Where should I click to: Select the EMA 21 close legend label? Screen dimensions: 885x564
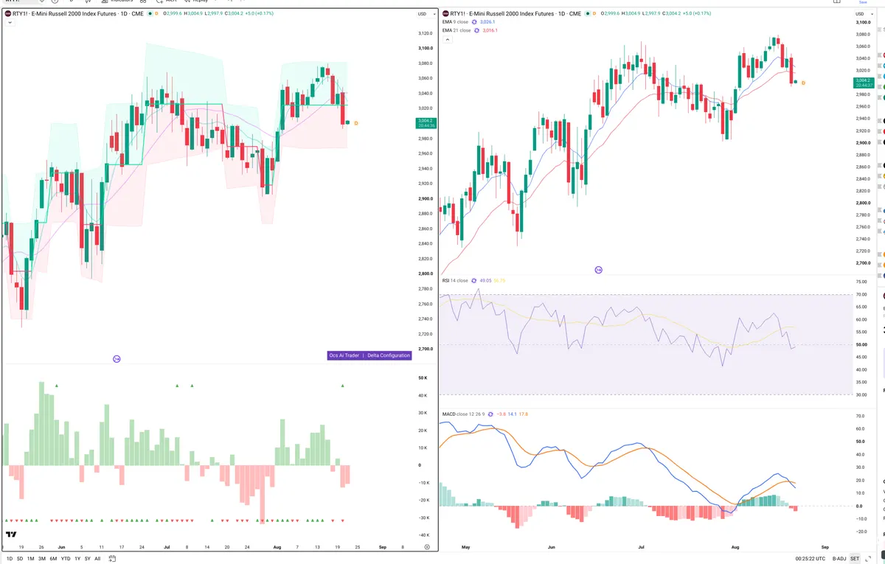[456, 30]
